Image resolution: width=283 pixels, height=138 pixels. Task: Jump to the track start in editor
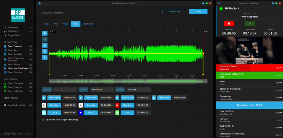point(44,39)
